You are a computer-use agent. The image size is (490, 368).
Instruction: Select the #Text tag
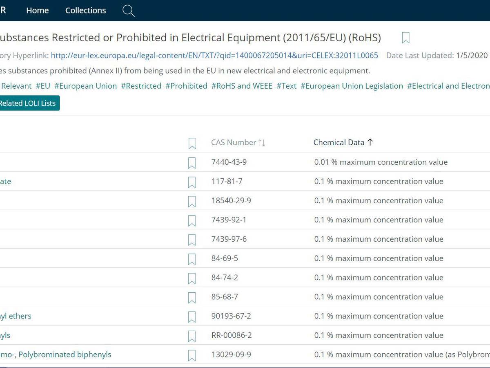tap(287, 86)
